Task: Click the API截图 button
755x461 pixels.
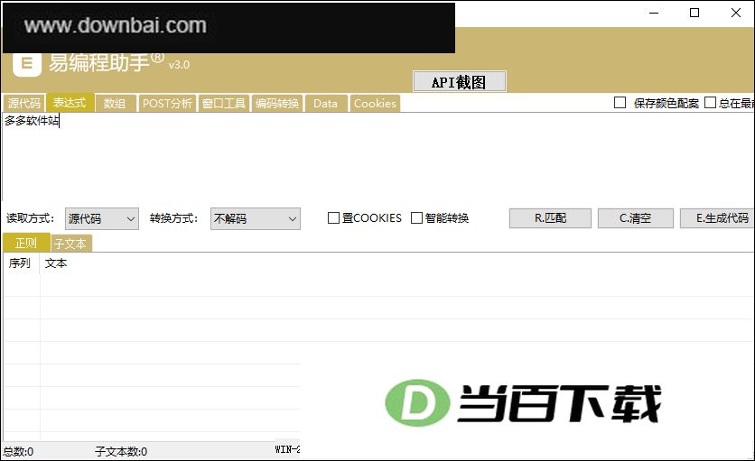Action: [460, 81]
